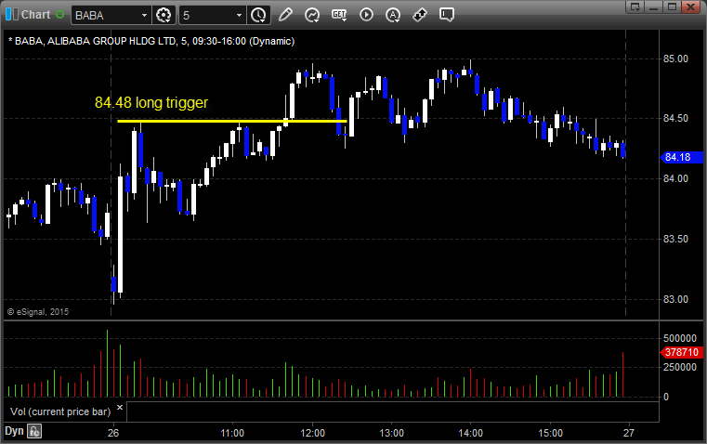707x444 pixels.
Task: Click the 14:00 time axis label
Action: point(471,433)
